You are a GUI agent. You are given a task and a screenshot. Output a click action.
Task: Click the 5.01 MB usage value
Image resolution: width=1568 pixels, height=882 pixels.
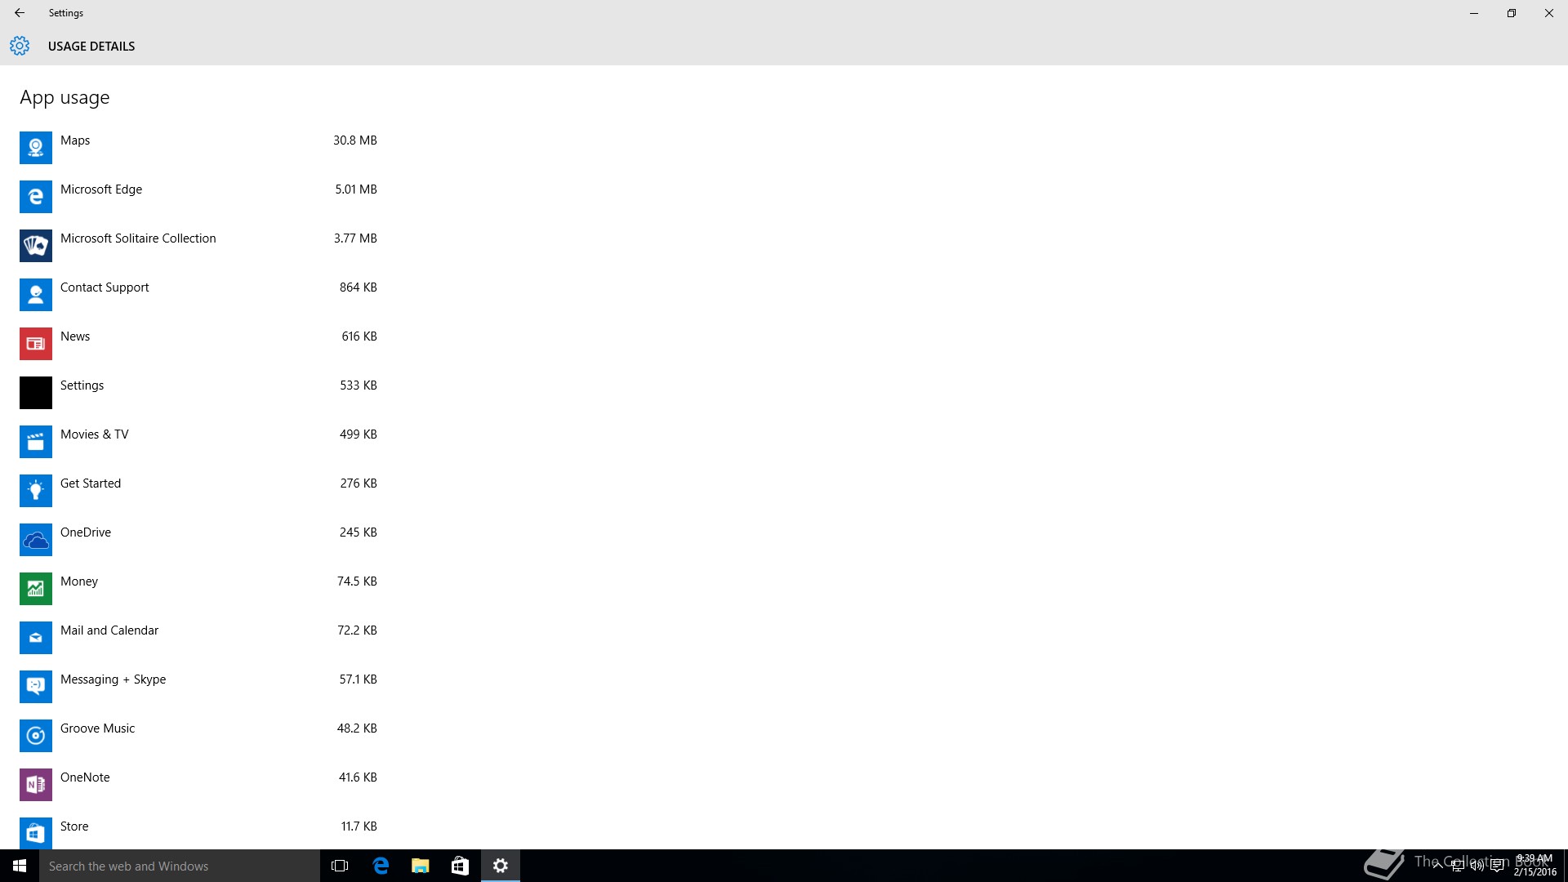click(x=355, y=189)
